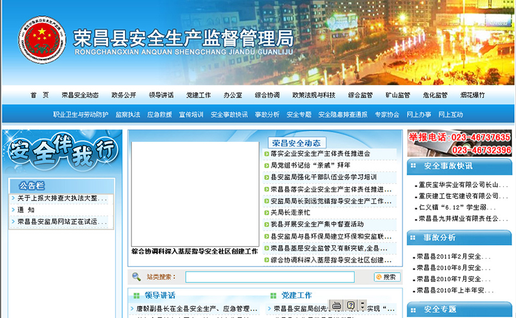The image size is (516, 318).
Task: Click green grid icon beside 领导讲话 heading
Action: tap(136, 295)
